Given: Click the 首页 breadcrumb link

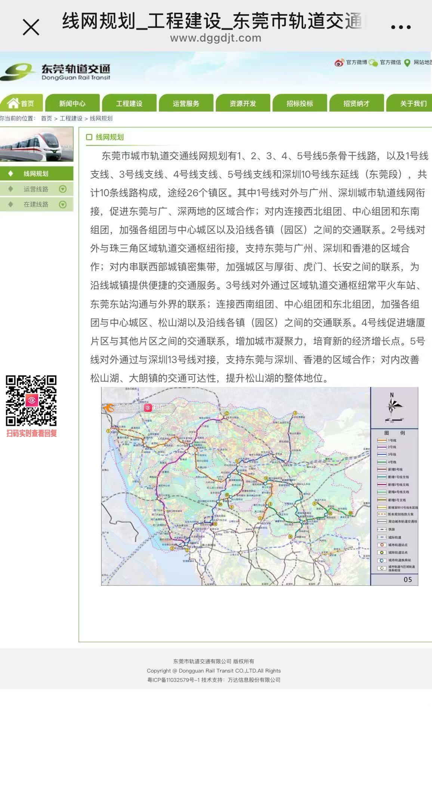Looking at the screenshot, I should tap(46, 119).
